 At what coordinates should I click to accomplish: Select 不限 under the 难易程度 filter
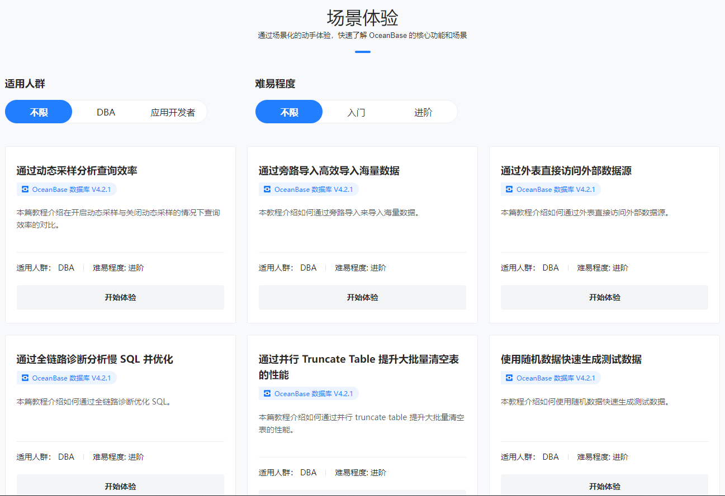coord(289,112)
